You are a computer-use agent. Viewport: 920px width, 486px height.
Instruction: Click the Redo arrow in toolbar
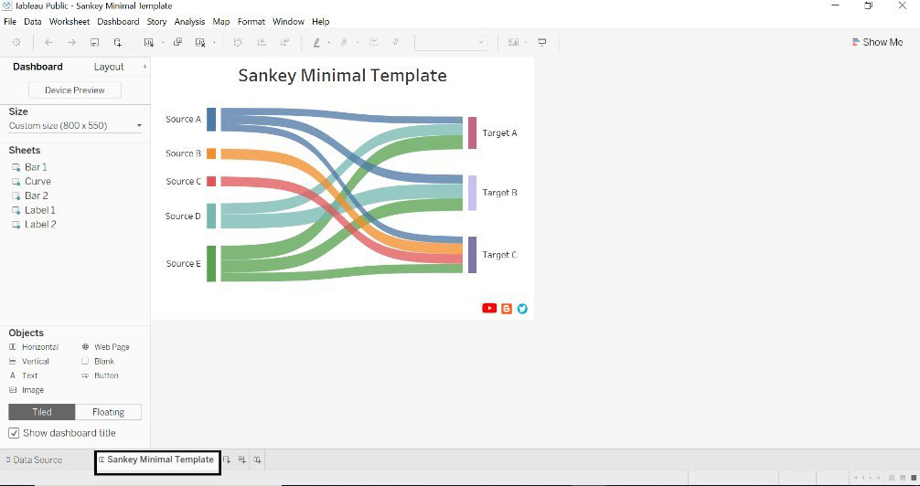71,42
